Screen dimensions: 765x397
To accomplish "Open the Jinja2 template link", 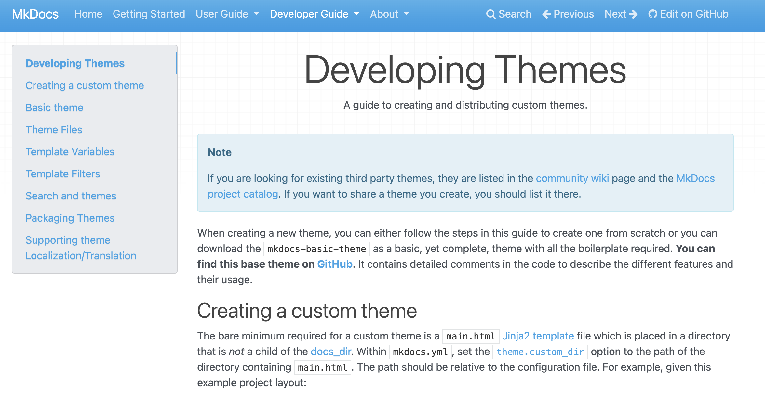I will [x=538, y=336].
